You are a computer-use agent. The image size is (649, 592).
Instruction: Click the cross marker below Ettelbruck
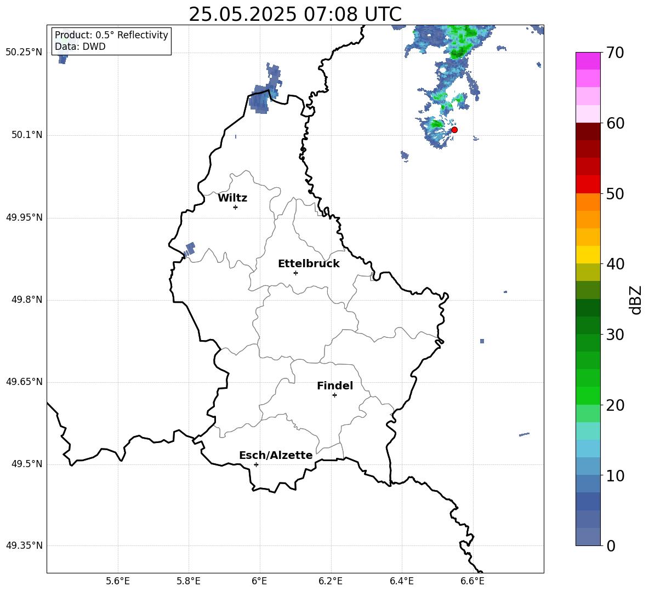(x=295, y=273)
